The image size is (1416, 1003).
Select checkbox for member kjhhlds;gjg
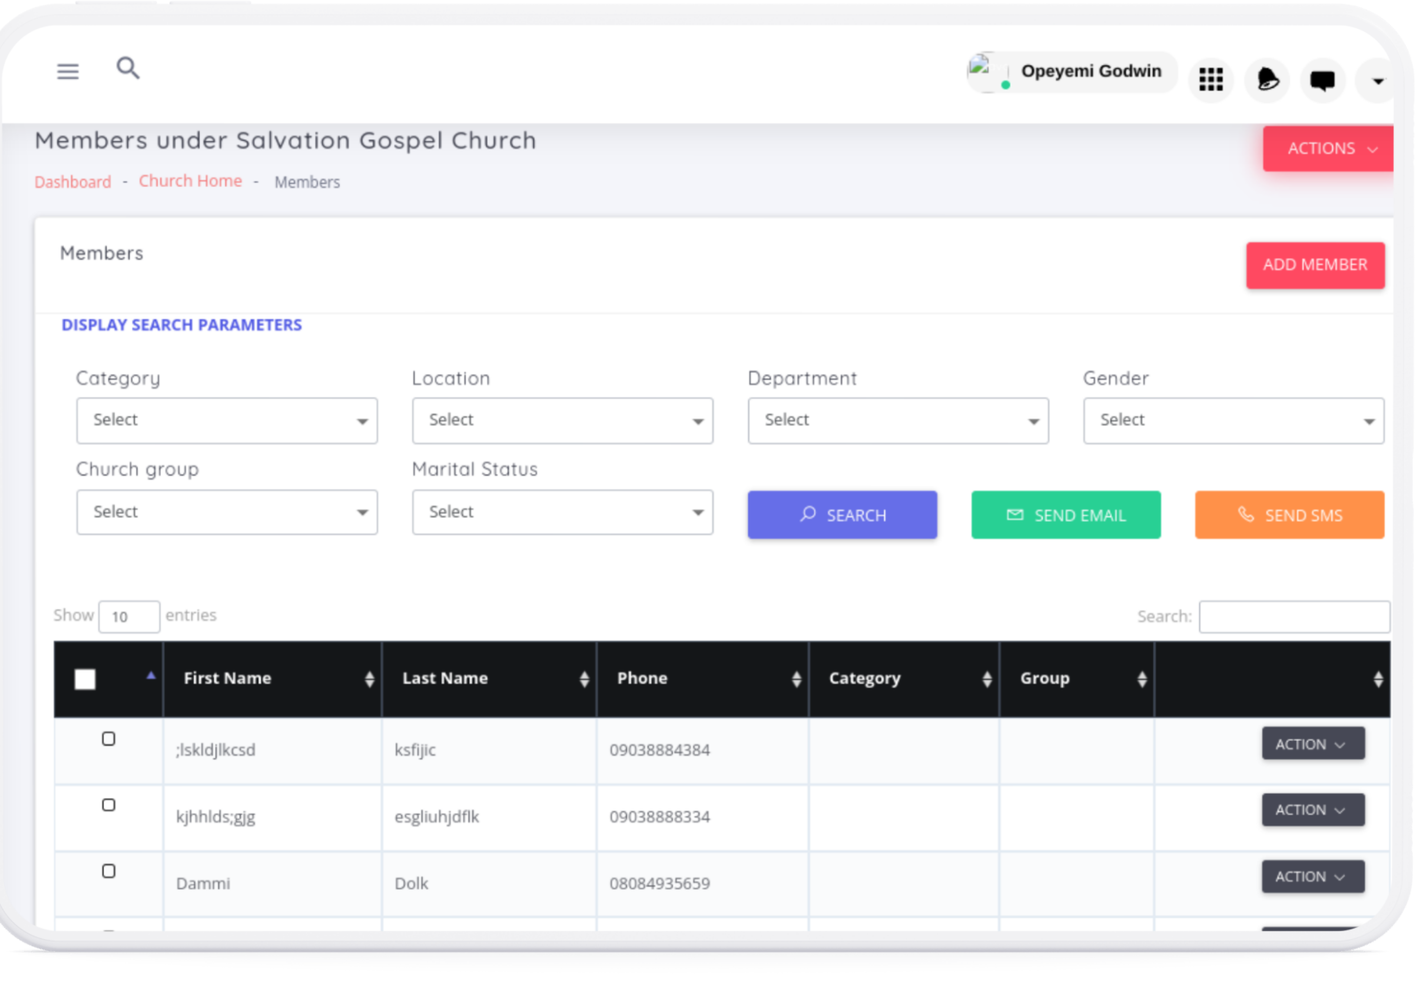(x=109, y=806)
